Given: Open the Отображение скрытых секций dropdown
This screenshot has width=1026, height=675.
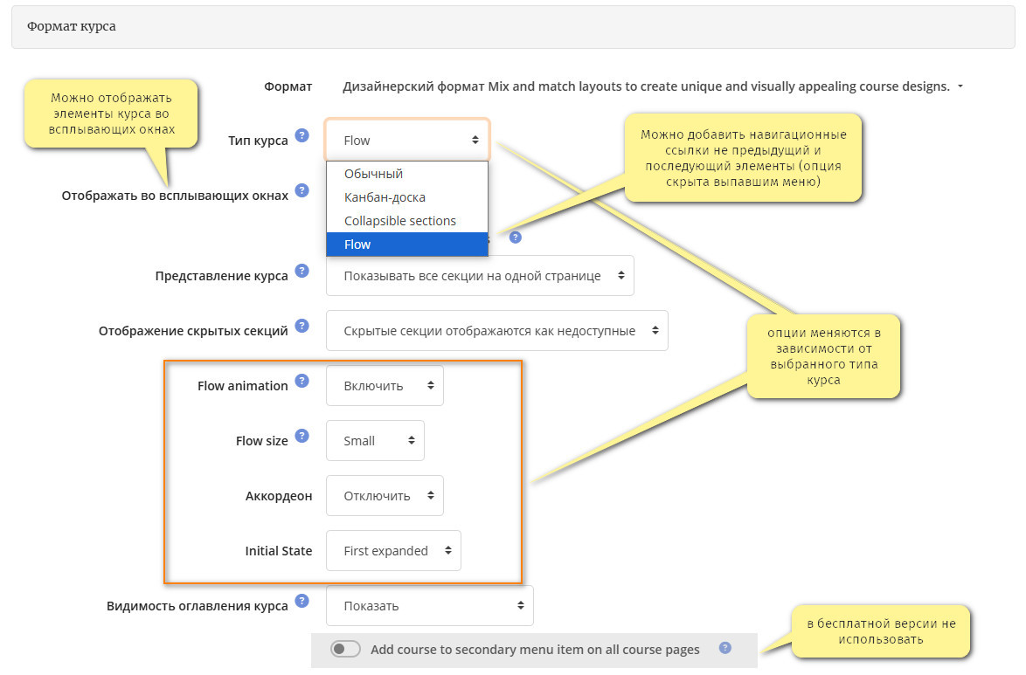Looking at the screenshot, I should (x=496, y=330).
